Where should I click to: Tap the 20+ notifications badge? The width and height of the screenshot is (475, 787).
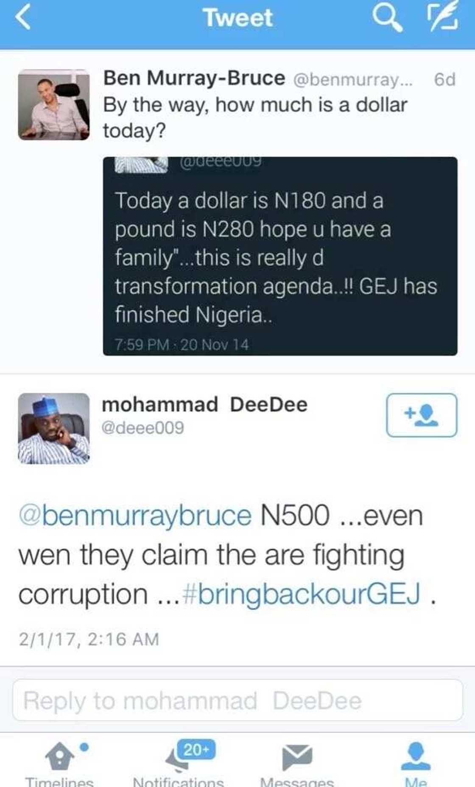[196, 750]
